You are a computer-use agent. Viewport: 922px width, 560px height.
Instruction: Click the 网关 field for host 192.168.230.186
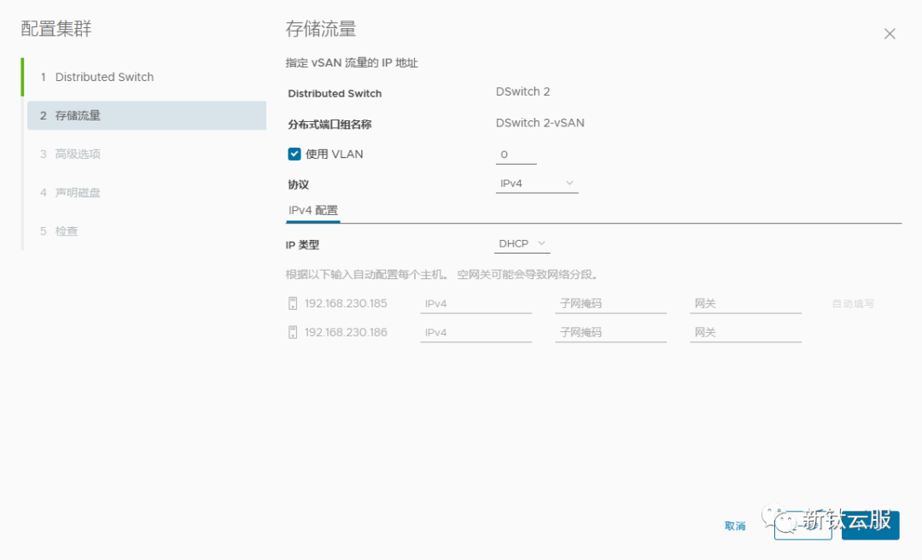coord(744,331)
